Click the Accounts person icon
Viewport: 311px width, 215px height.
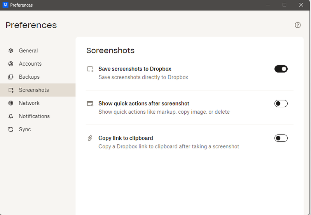point(11,64)
